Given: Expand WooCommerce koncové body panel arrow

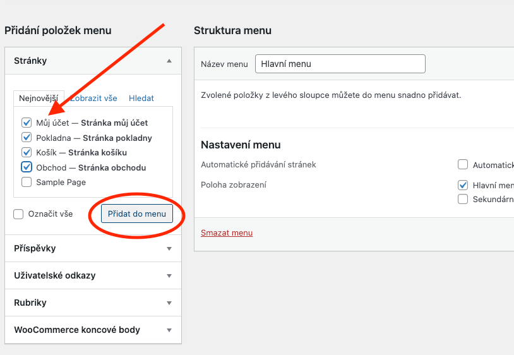Looking at the screenshot, I should pos(169,330).
